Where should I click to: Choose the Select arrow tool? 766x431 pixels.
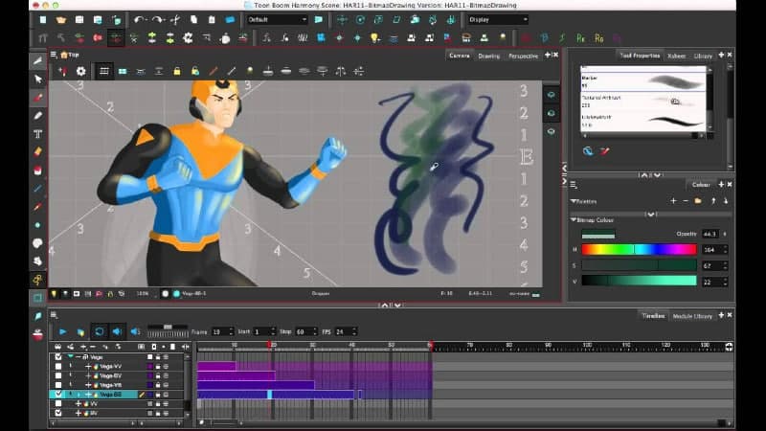(37, 79)
